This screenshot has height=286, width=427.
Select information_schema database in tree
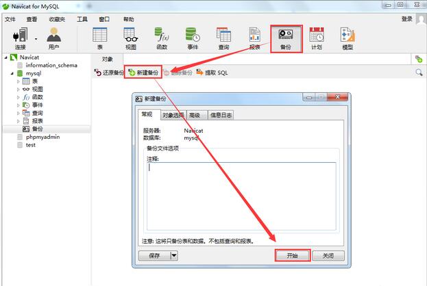tap(47, 65)
